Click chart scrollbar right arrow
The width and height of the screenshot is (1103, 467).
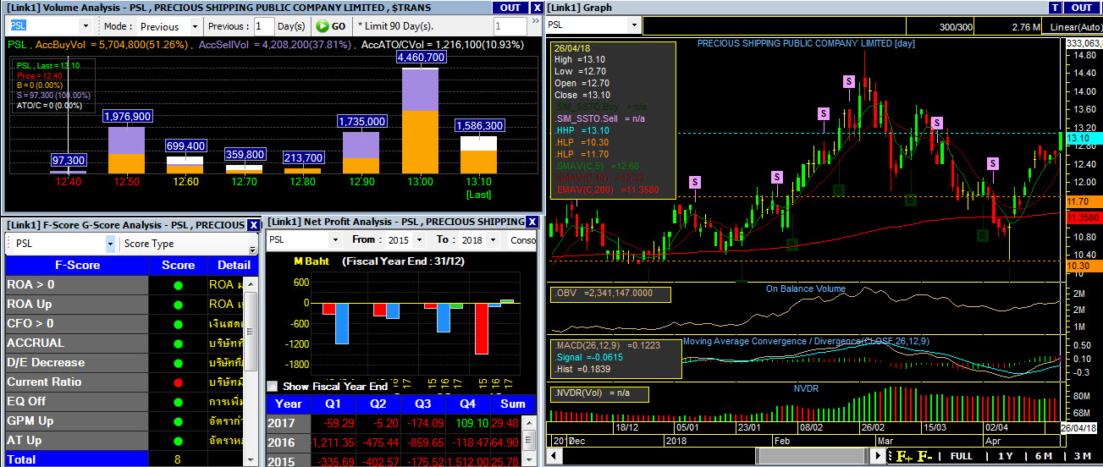(879, 456)
